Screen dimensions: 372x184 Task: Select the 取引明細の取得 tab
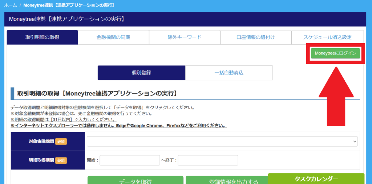(42, 37)
